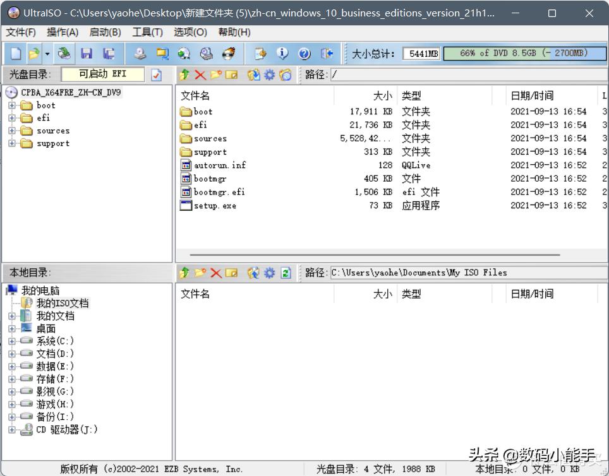Open the dropdown arrow beside the Open button
Viewport: 609px width, 476px height.
click(46, 53)
